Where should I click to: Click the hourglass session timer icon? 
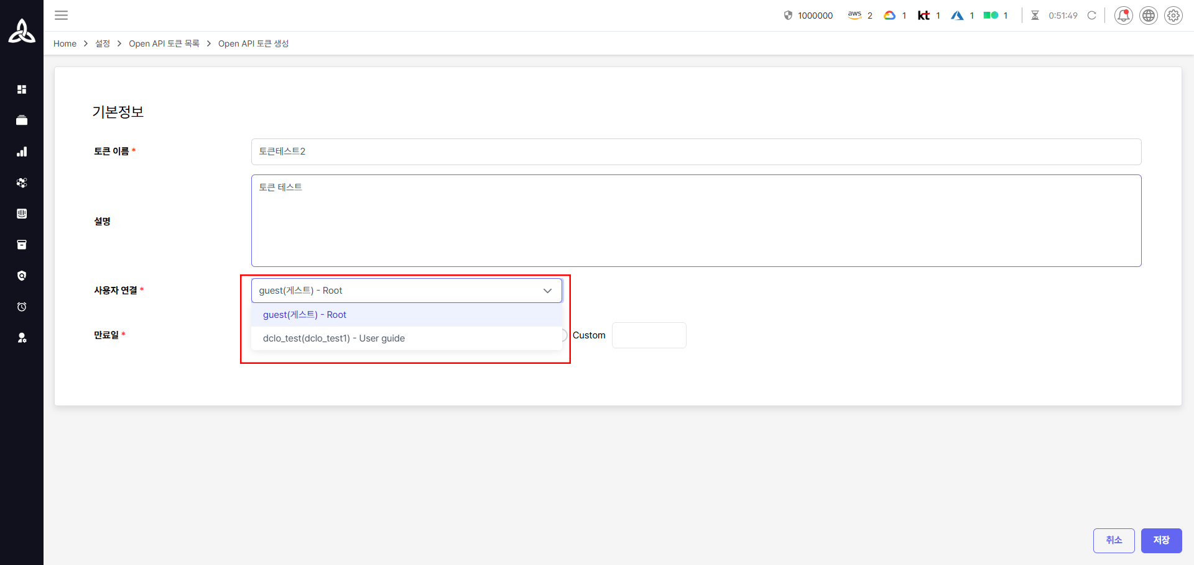pos(1035,16)
